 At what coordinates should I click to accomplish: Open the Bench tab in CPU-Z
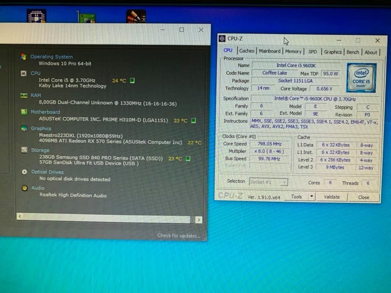(353, 52)
